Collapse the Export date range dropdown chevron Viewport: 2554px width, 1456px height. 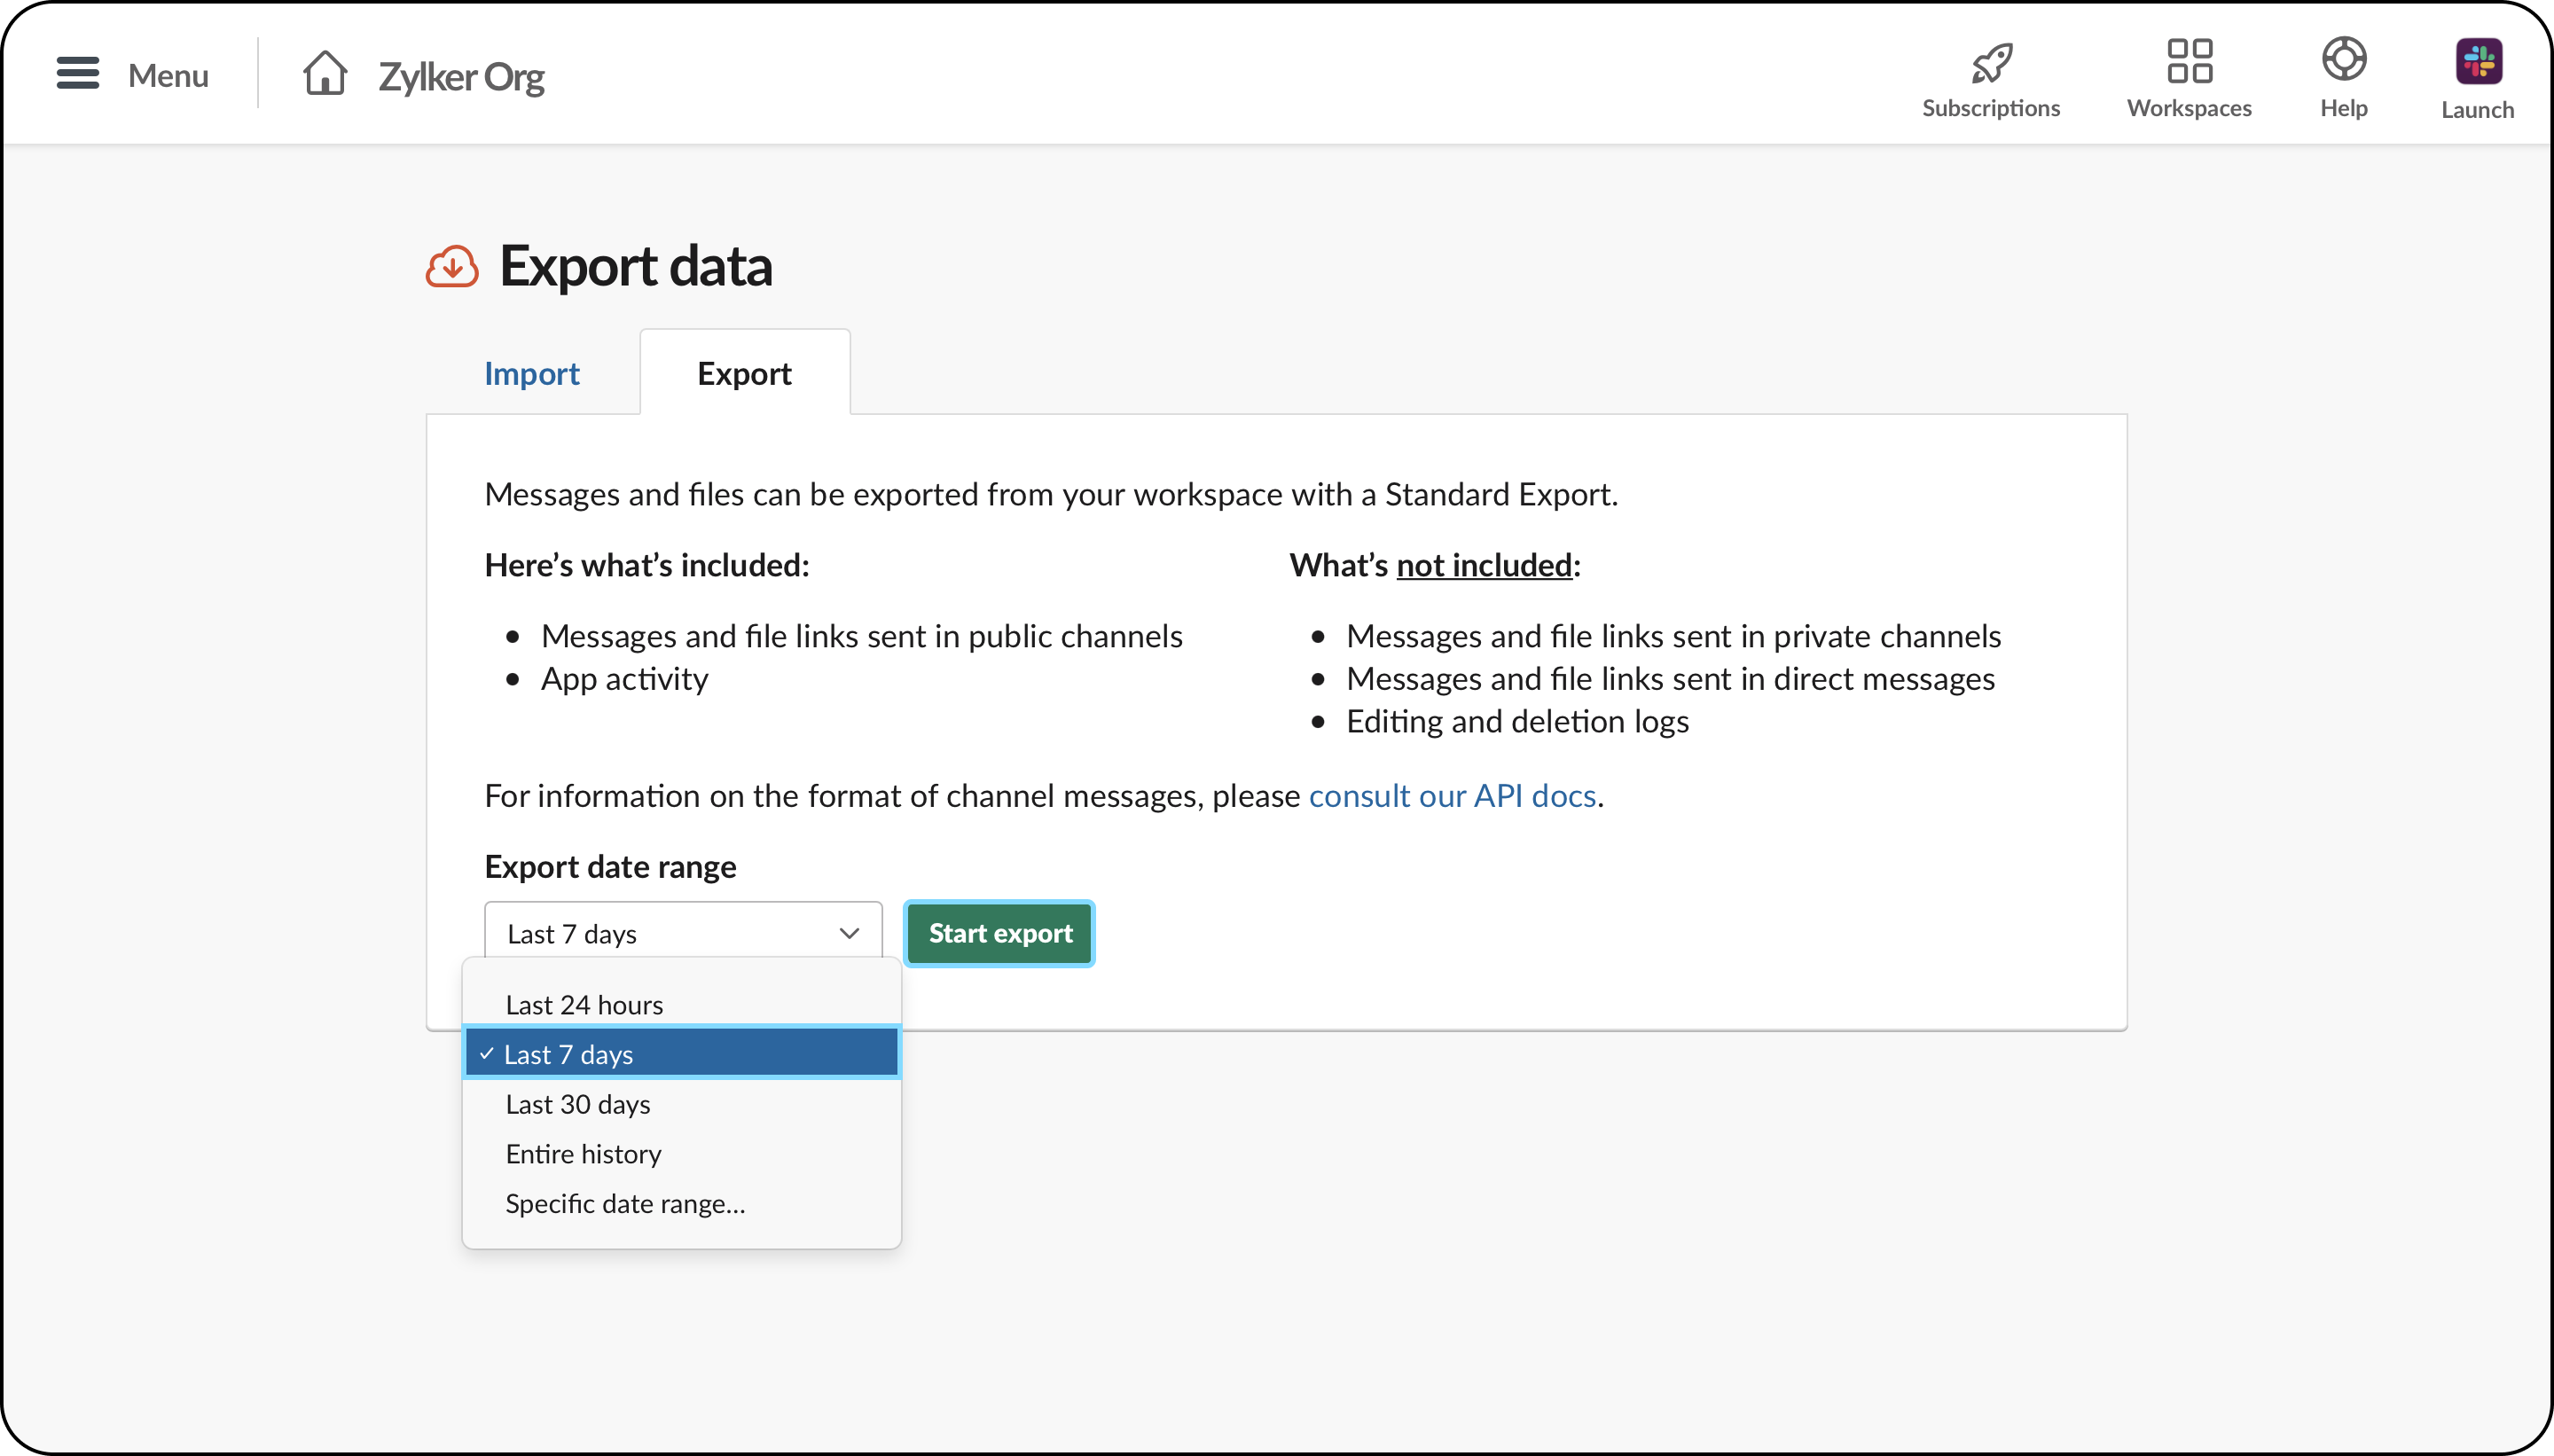[849, 933]
